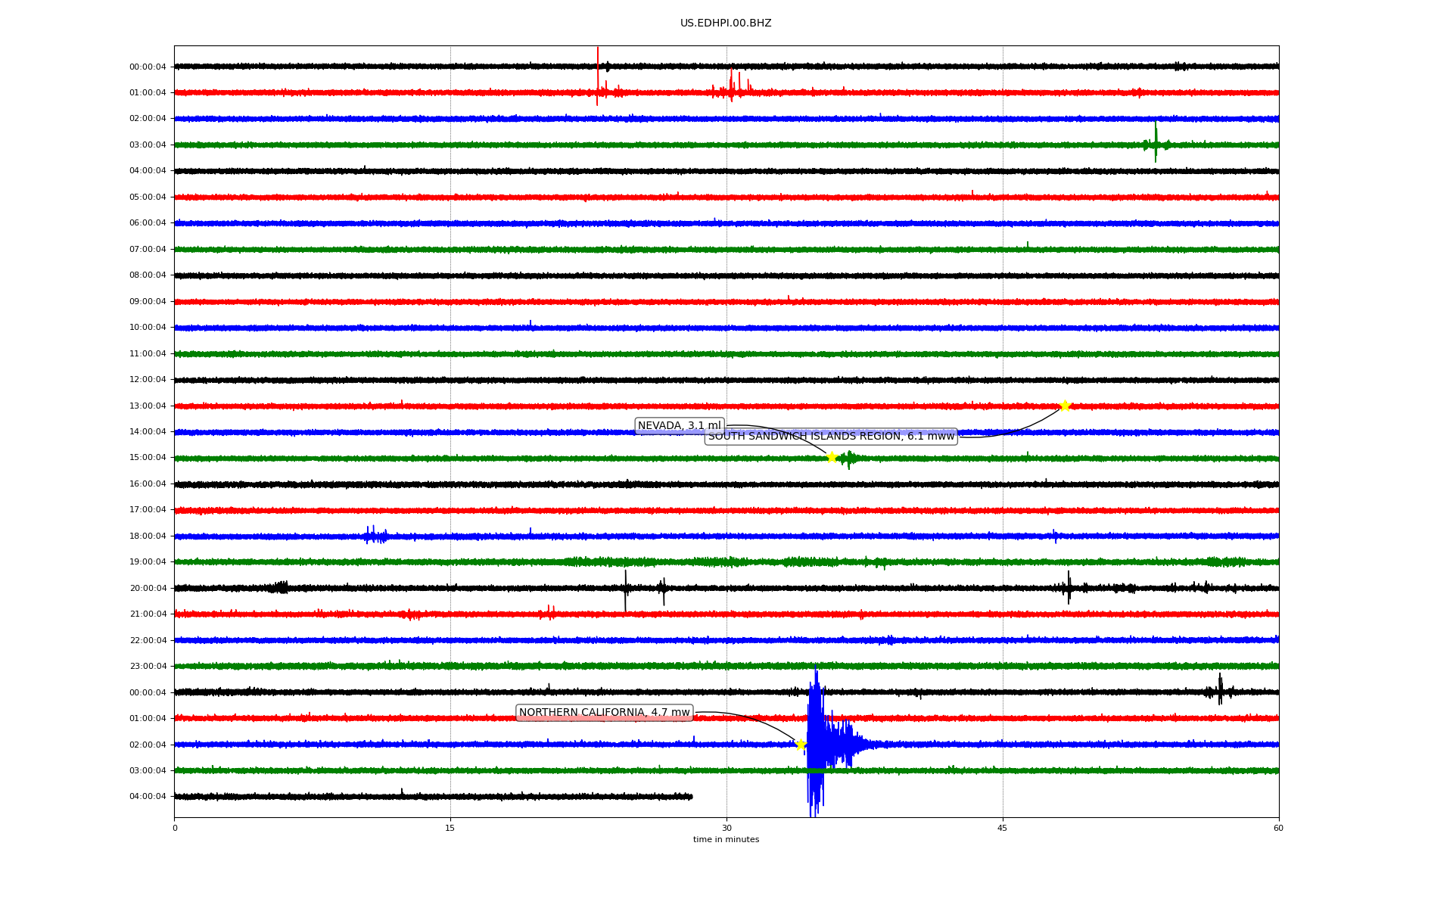This screenshot has width=1453, height=908.
Task: Click the x-axis tick label 30
Action: 726,829
